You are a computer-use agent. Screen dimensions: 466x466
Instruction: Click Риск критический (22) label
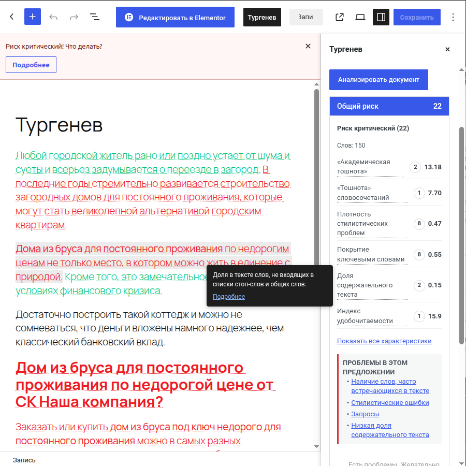point(373,128)
